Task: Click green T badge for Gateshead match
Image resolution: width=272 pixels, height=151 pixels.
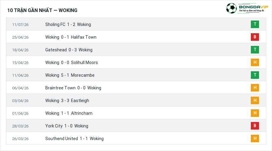Action: 255,50
